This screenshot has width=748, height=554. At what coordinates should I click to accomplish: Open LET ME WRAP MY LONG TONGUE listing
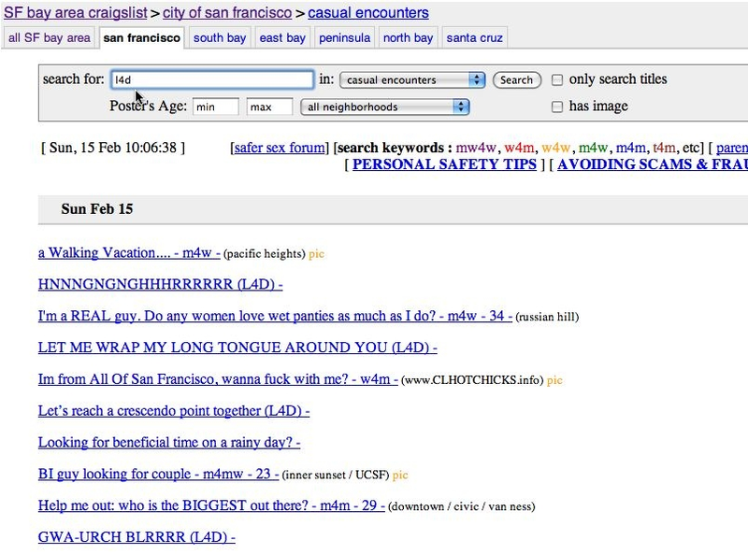pos(237,348)
